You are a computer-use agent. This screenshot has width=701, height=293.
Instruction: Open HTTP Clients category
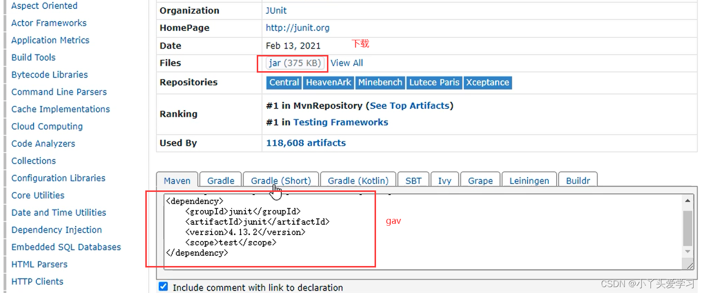(x=37, y=281)
